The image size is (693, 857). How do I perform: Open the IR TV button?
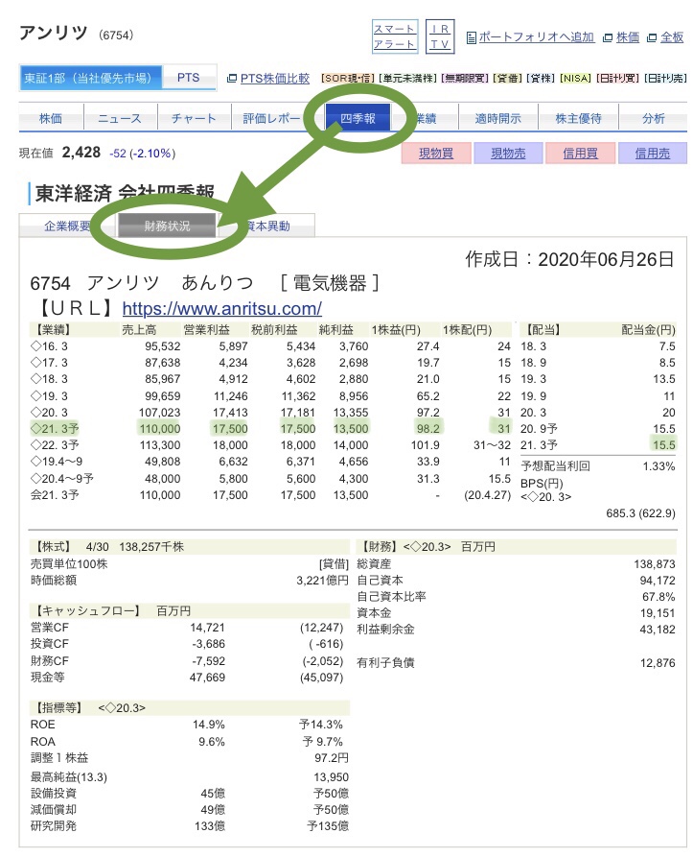click(440, 36)
